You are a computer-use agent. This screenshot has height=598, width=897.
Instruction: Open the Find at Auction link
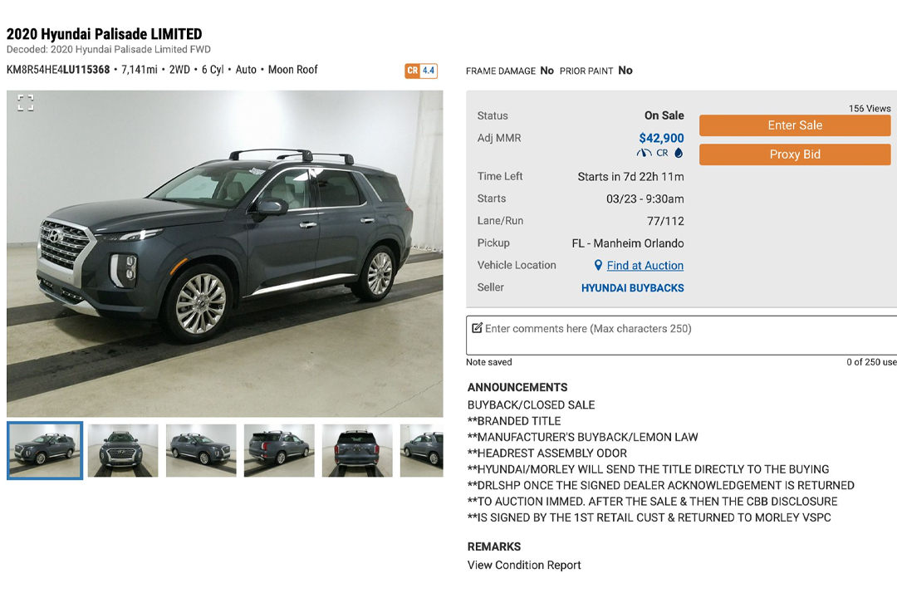[x=645, y=266]
